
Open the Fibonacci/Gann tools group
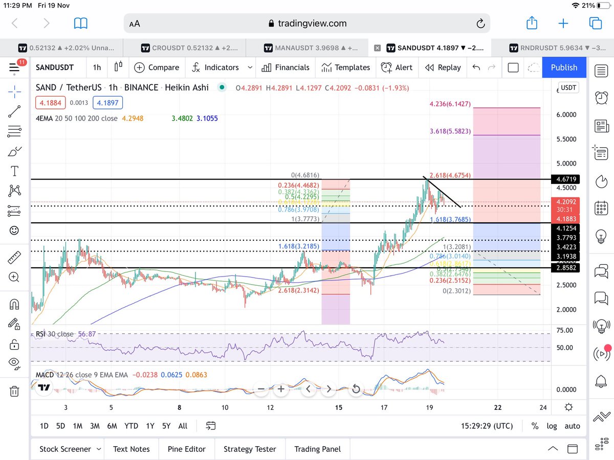point(14,131)
